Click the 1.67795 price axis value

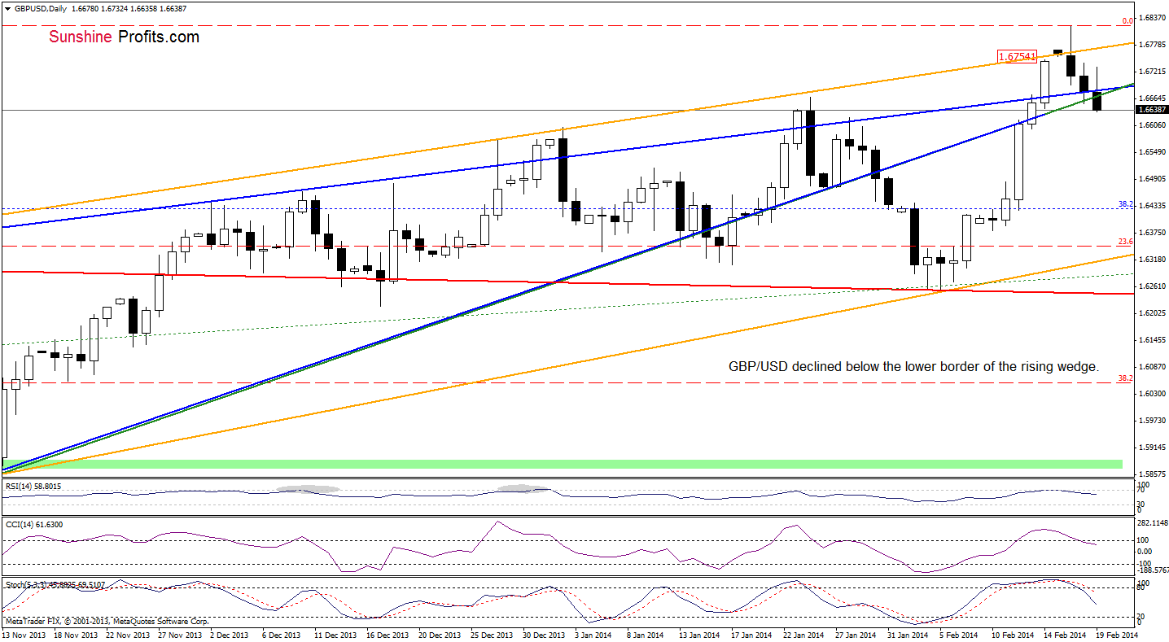pos(1153,45)
